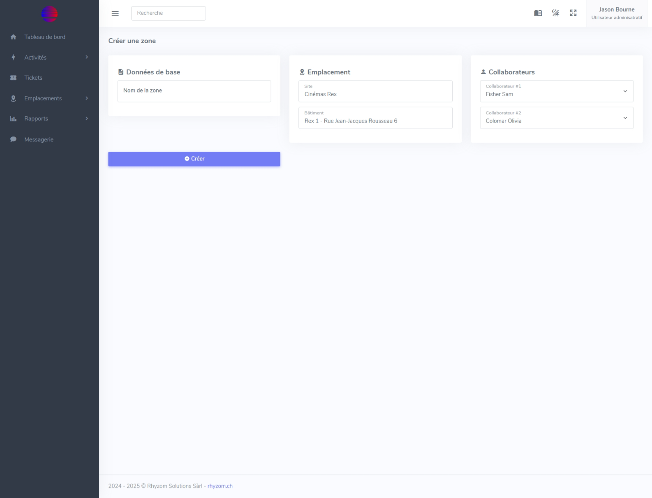
Task: Click the home icon beside Tableau de bord
Action: click(13, 37)
